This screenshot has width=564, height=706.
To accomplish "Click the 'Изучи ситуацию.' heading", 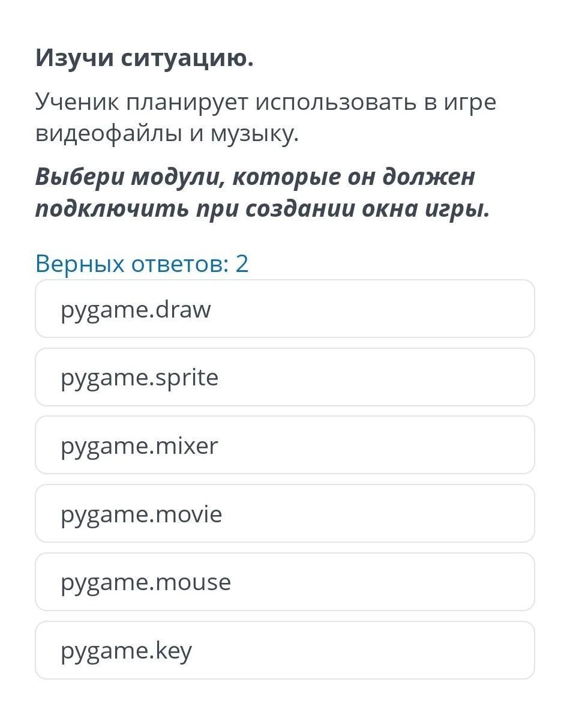I will click(x=145, y=58).
